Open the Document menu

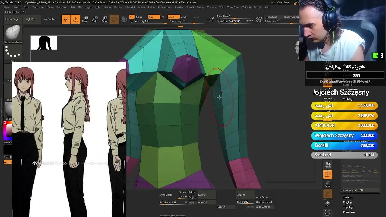pos(38,7)
